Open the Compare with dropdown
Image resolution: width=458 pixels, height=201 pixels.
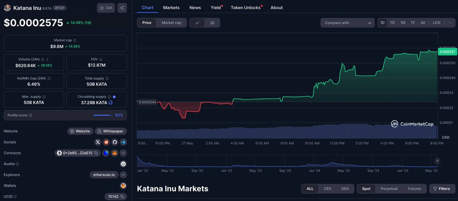[x=347, y=23]
